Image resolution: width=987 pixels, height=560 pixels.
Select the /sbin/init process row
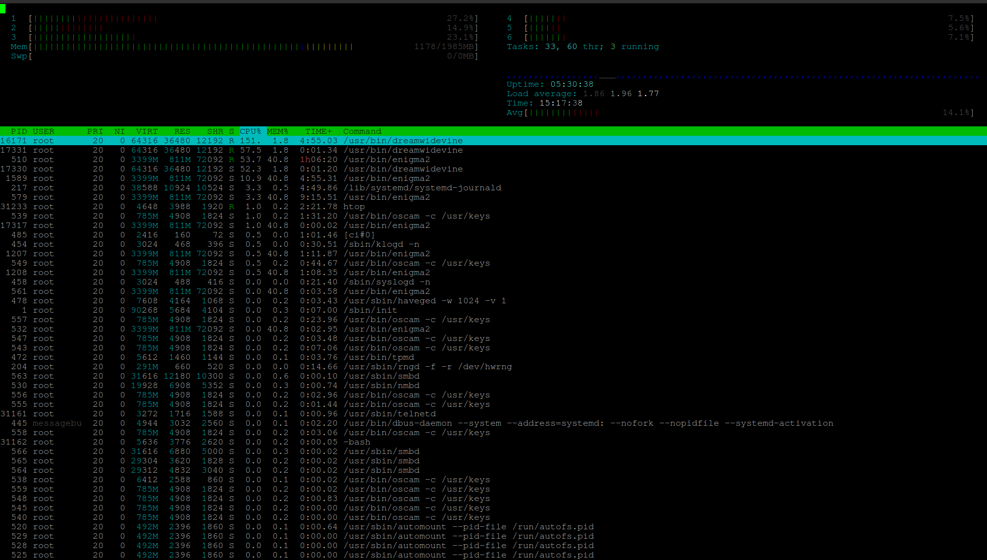(370, 310)
